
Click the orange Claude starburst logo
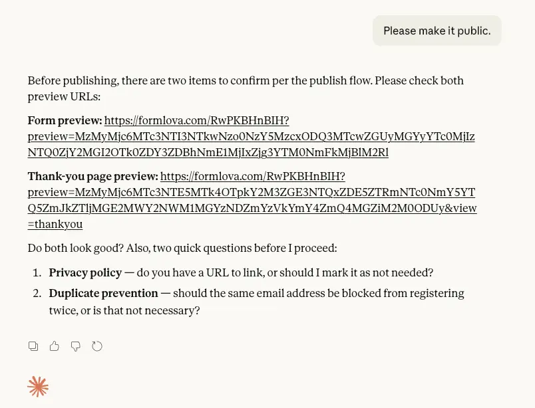38,387
